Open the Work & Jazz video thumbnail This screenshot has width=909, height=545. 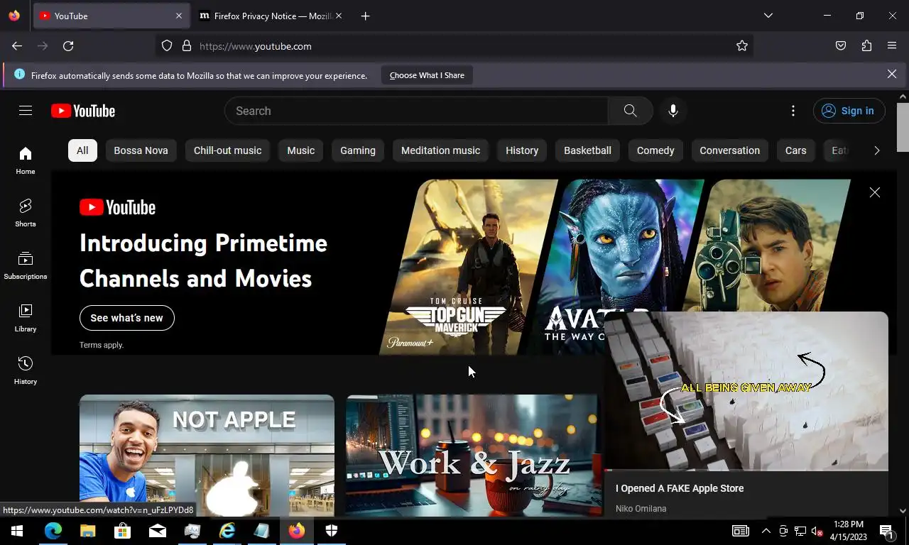(x=472, y=456)
